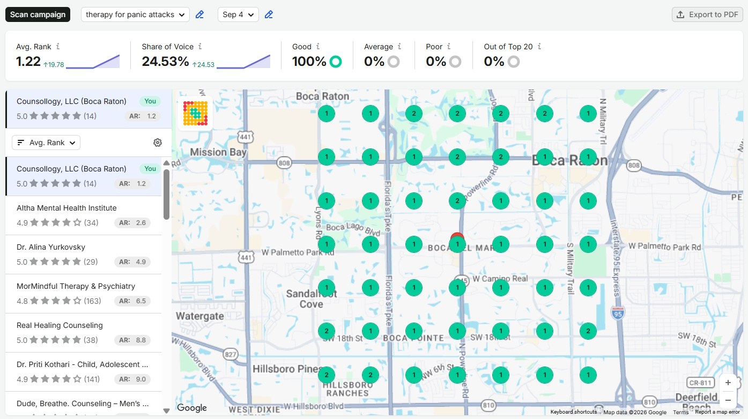Click the Out of Top 20 info icon

click(539, 47)
